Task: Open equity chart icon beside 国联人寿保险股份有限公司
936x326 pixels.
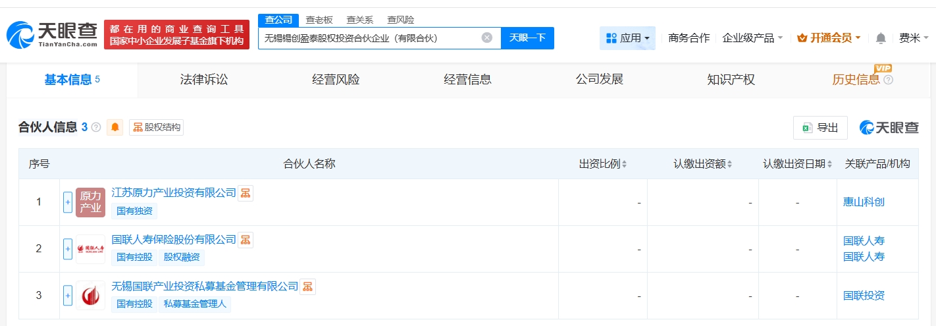Action: 246,240
